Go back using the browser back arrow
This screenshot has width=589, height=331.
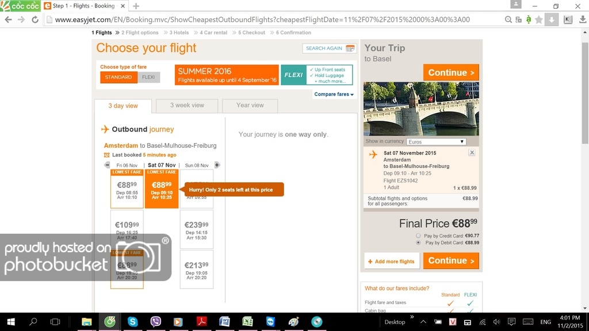pyautogui.click(x=8, y=20)
